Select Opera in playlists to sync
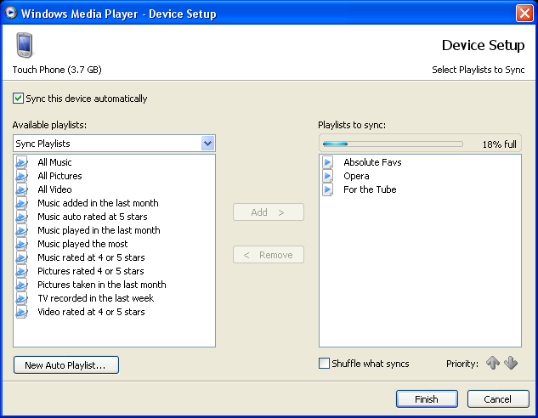The image size is (538, 418). (356, 176)
